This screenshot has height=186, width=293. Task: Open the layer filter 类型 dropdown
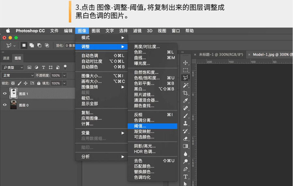(x=13, y=67)
